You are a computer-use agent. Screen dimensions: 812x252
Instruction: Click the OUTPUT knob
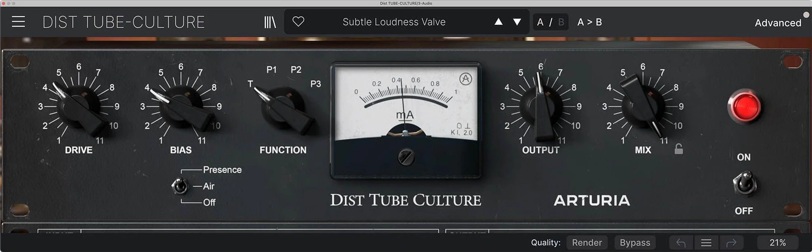click(x=541, y=107)
